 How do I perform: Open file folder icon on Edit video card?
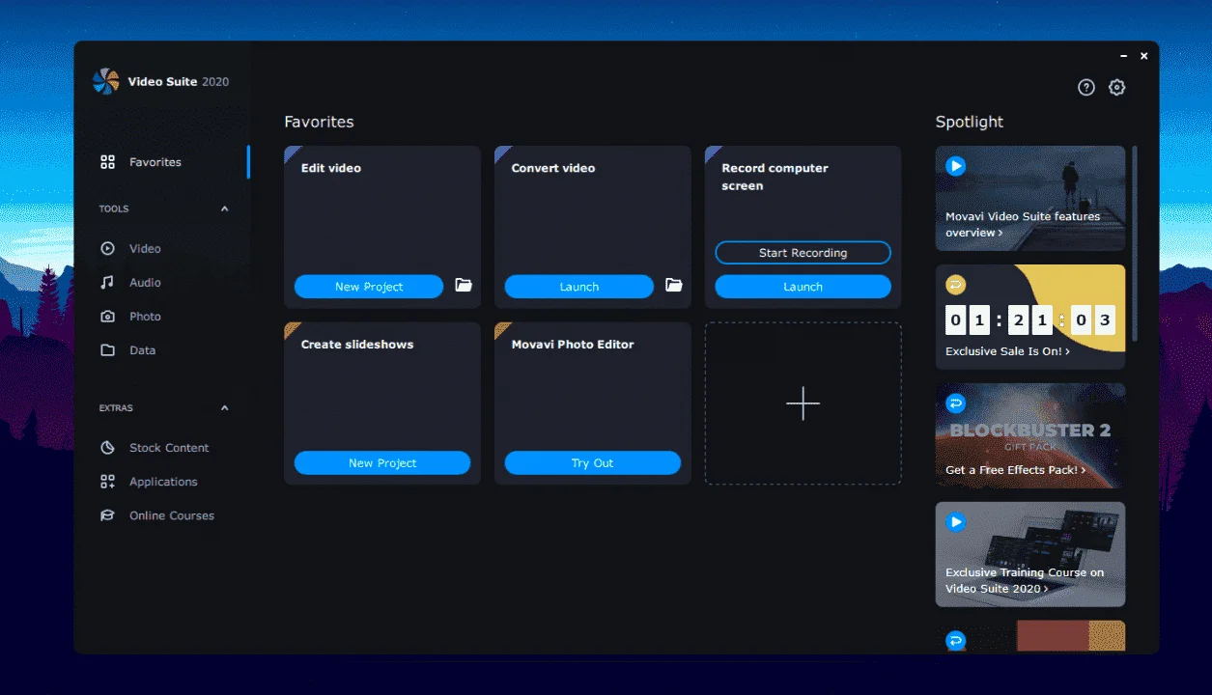click(x=464, y=286)
